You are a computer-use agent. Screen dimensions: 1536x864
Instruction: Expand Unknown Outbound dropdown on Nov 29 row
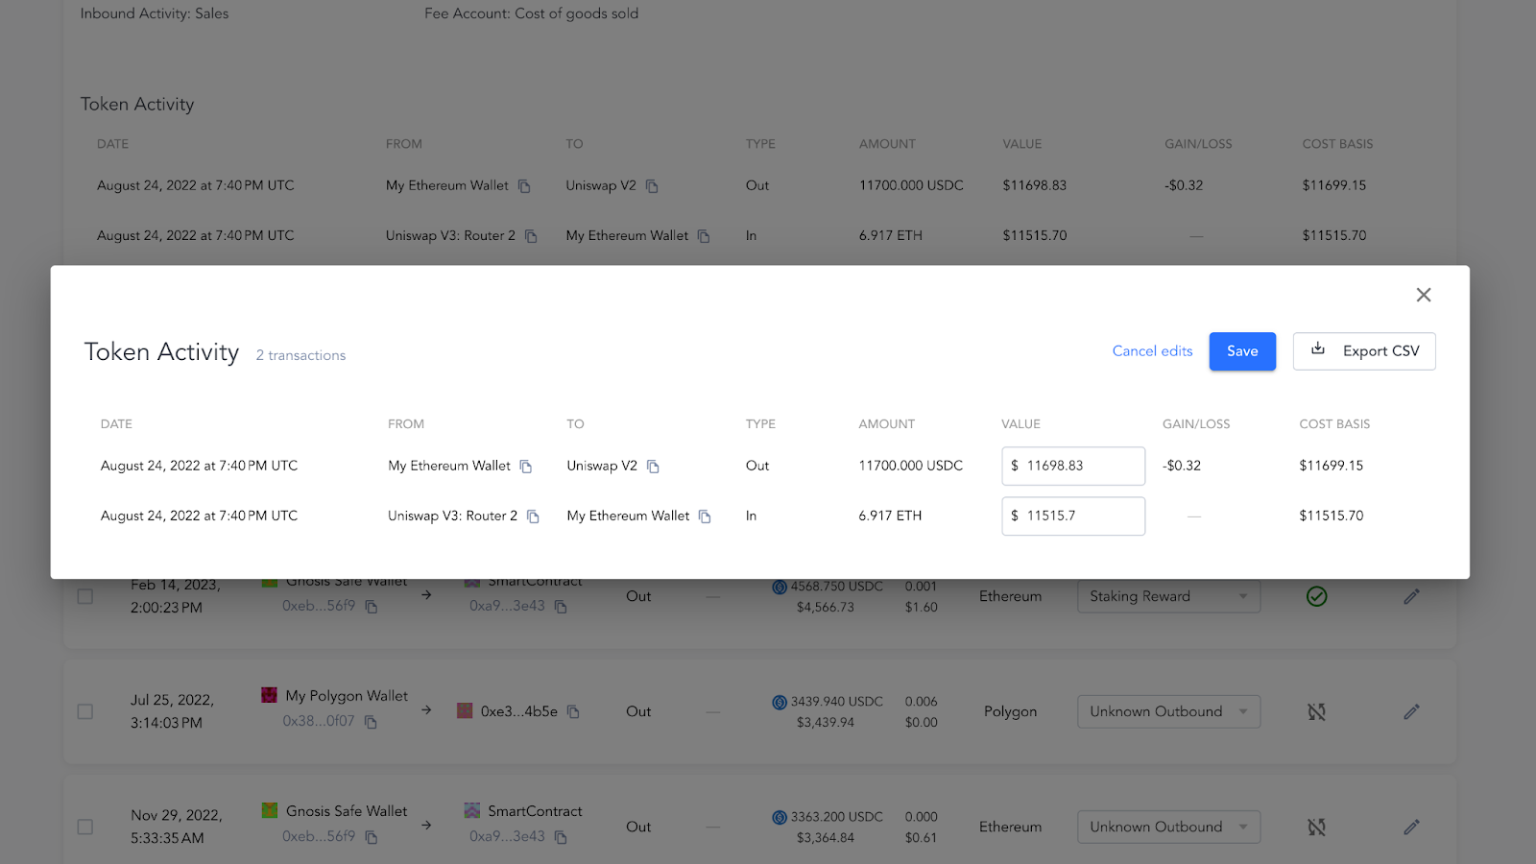(x=1167, y=827)
